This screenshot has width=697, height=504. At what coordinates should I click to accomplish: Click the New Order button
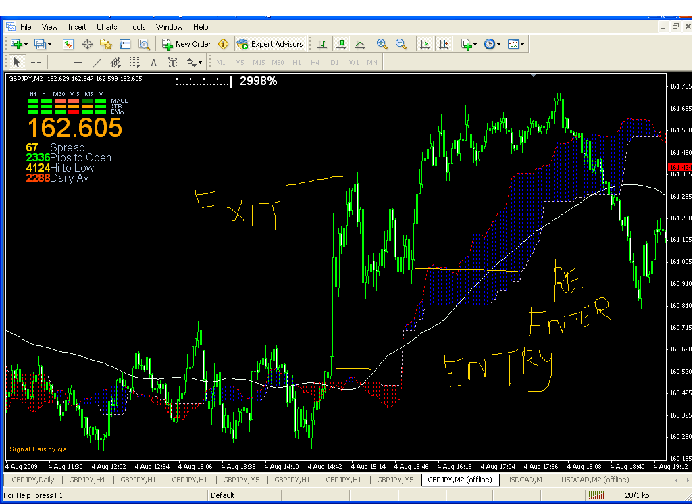[186, 44]
